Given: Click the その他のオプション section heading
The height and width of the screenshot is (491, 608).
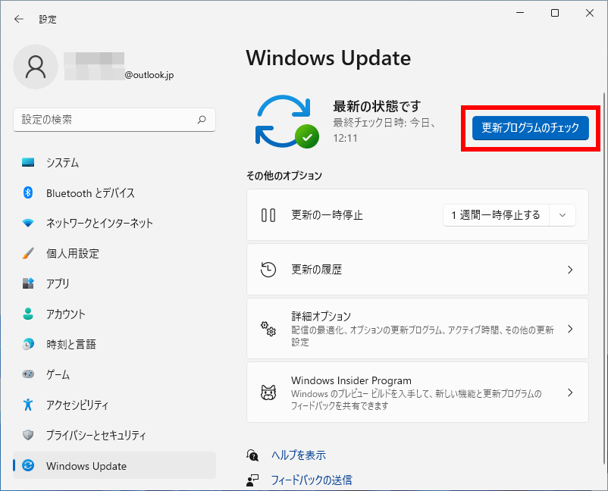Looking at the screenshot, I should [x=284, y=176].
